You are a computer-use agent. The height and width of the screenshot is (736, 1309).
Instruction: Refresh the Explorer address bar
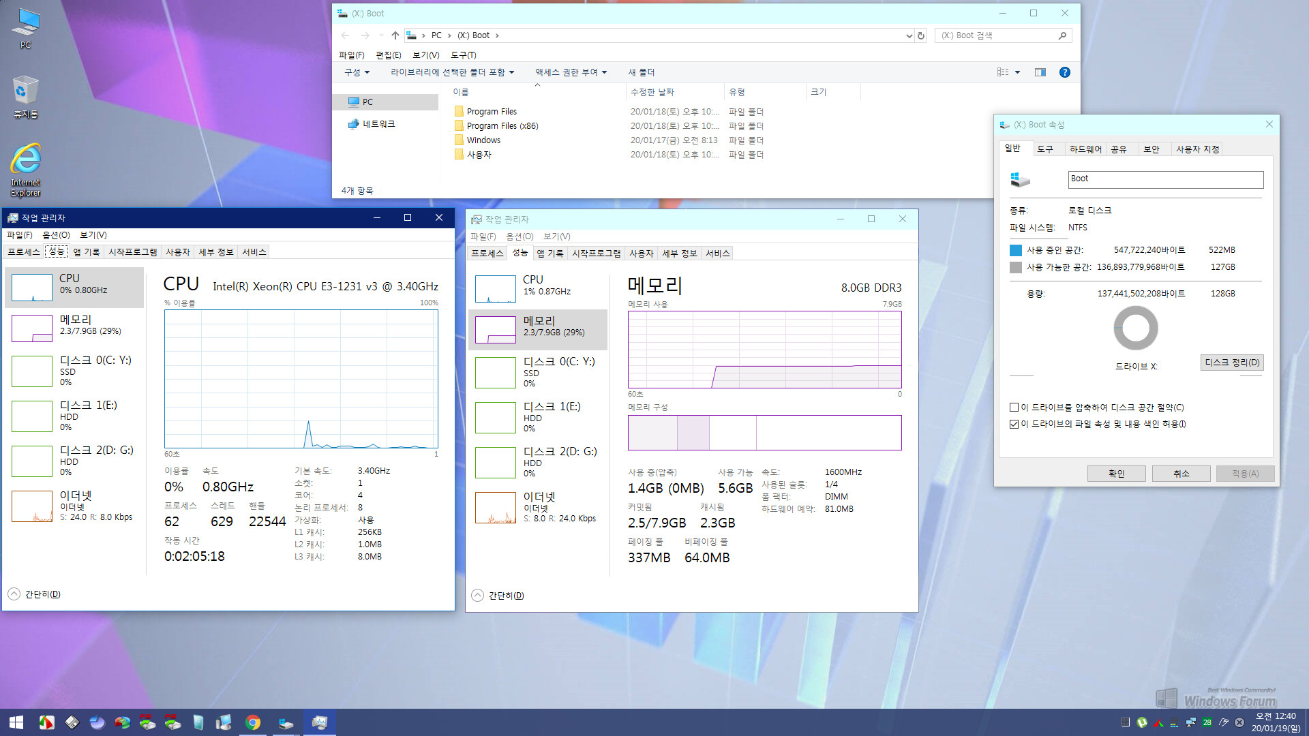pos(921,35)
